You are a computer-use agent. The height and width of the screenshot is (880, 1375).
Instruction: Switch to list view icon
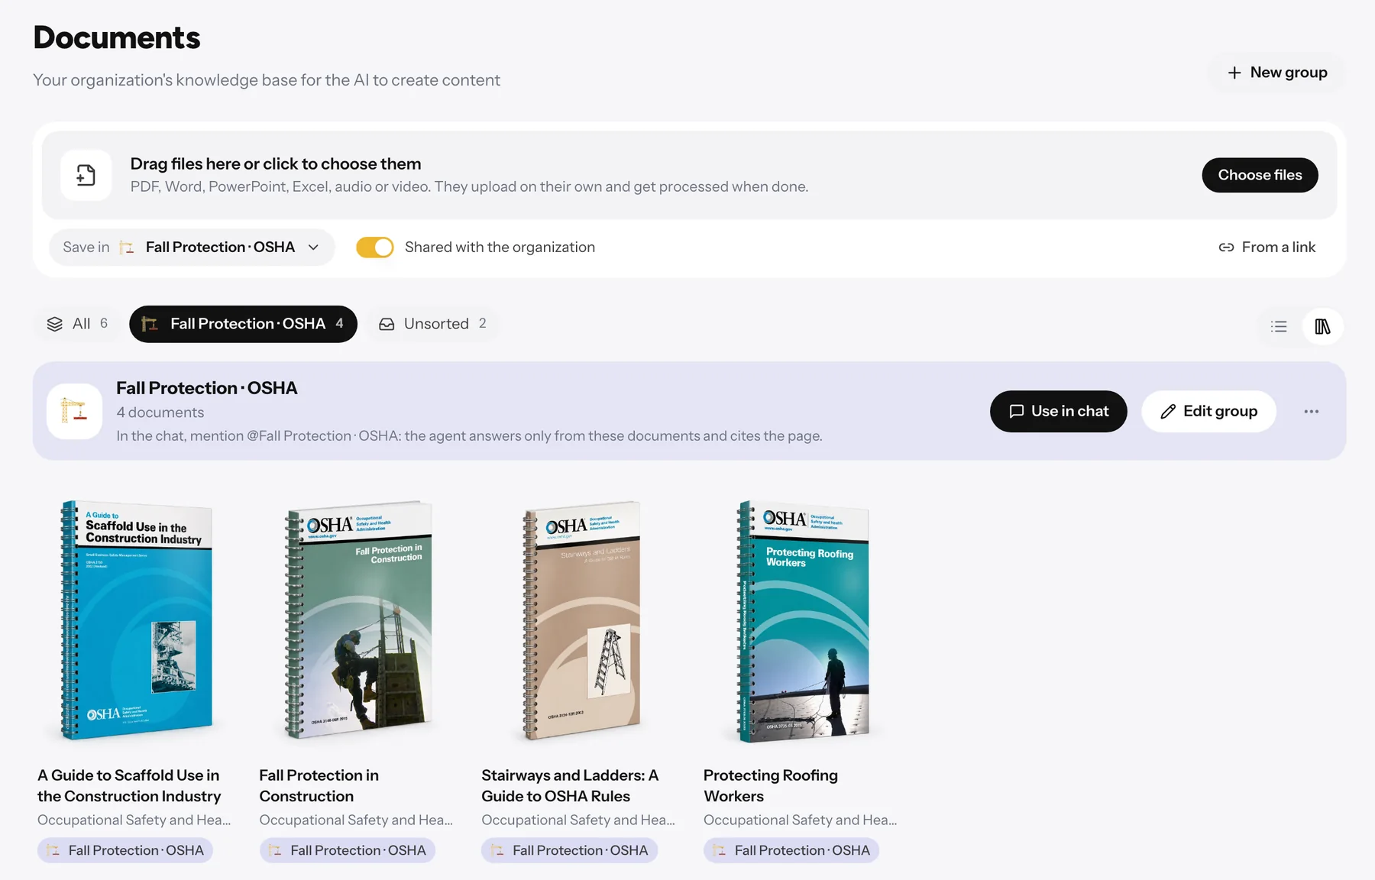pyautogui.click(x=1279, y=326)
